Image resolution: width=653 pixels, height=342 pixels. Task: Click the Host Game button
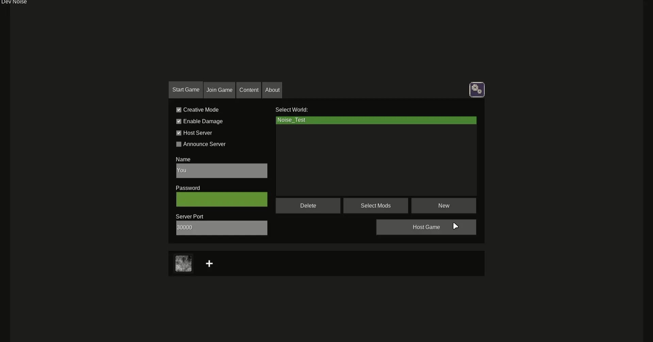tap(426, 227)
